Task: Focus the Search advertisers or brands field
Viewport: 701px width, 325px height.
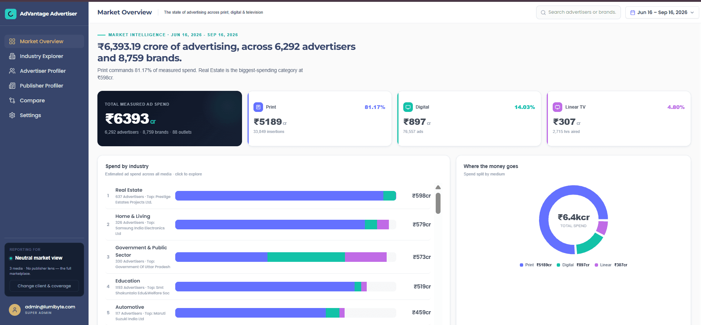Action: point(578,13)
